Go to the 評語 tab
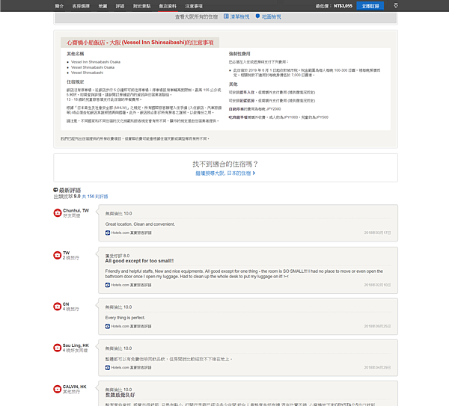 click(x=120, y=6)
